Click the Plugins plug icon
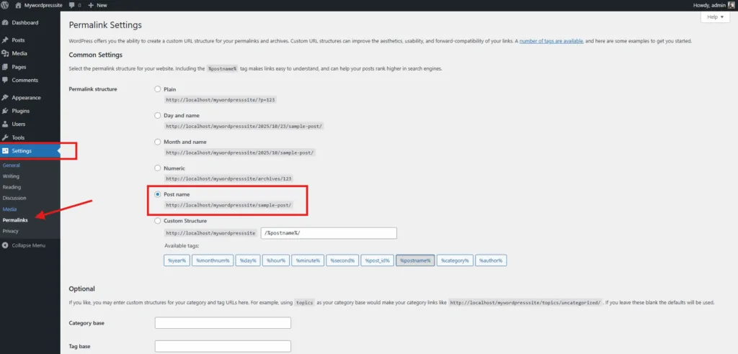Image resolution: width=738 pixels, height=354 pixels. pyautogui.click(x=5, y=111)
